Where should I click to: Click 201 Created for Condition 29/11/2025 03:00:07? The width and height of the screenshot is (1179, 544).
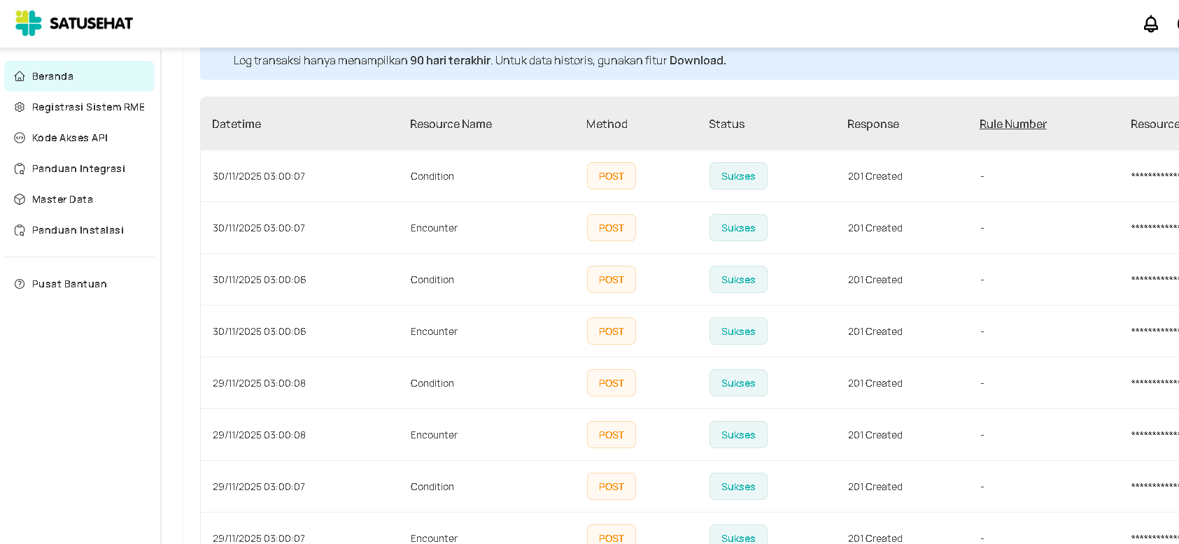(875, 487)
